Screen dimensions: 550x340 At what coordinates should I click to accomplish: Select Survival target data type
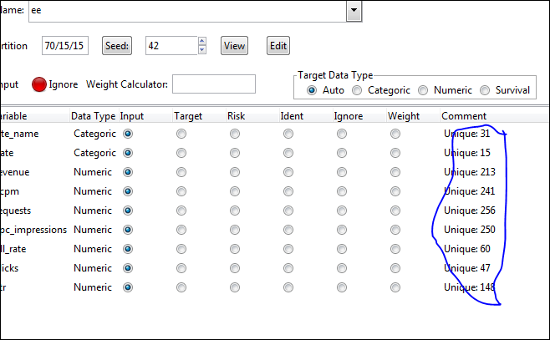point(484,90)
